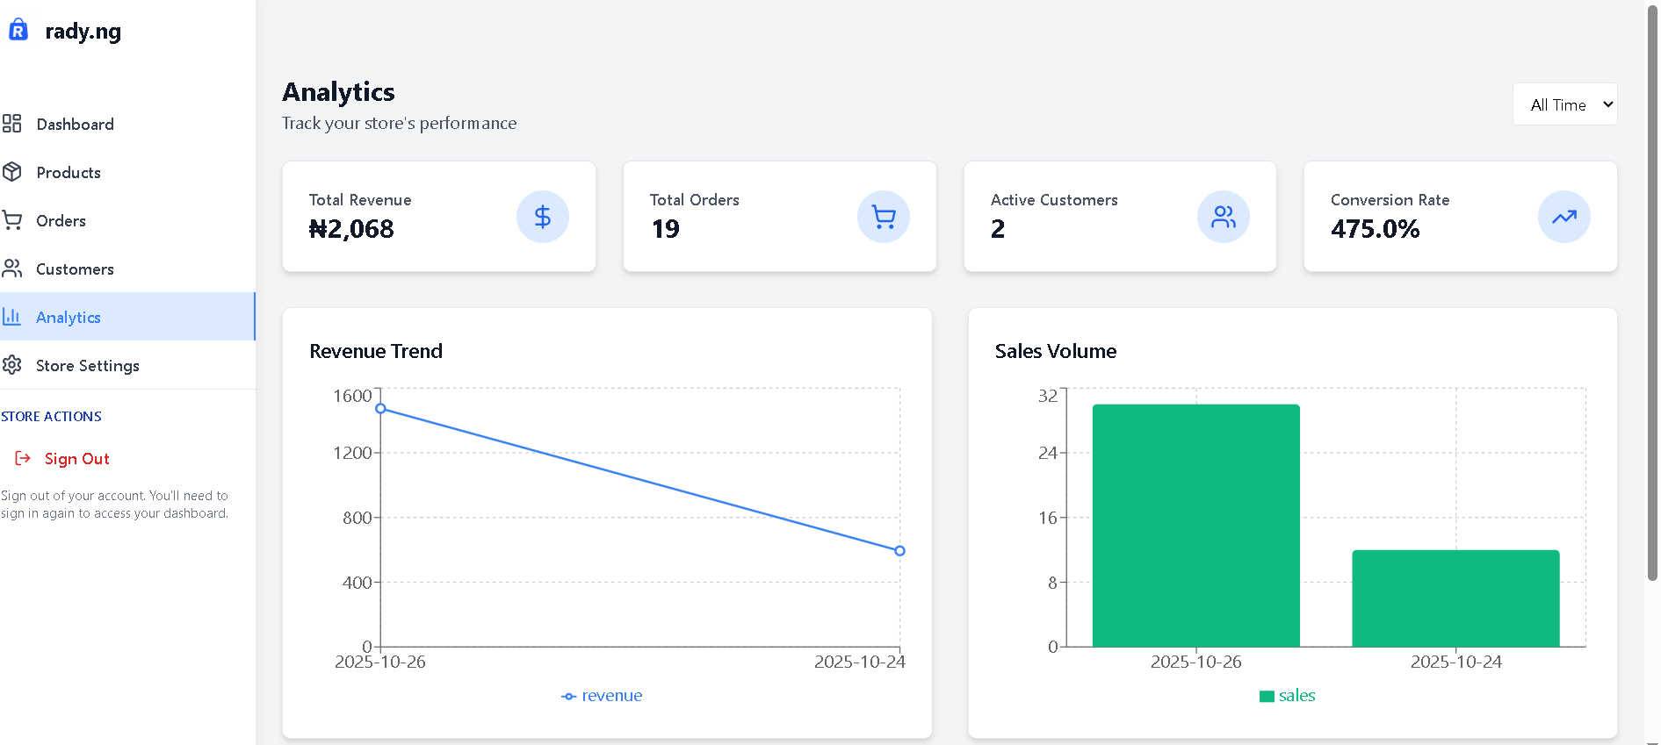Click the Products box icon
The width and height of the screenshot is (1661, 745).
tap(11, 172)
